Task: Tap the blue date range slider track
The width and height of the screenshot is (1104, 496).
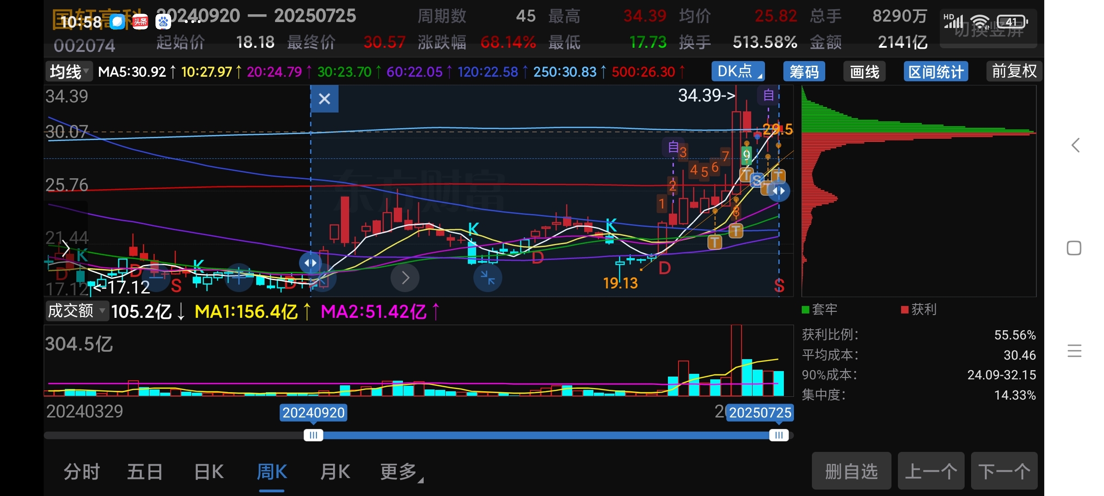Action: click(546, 435)
